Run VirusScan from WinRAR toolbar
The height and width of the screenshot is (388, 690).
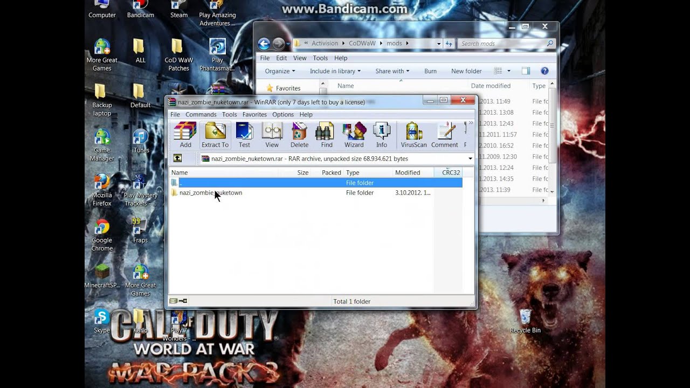coord(414,135)
